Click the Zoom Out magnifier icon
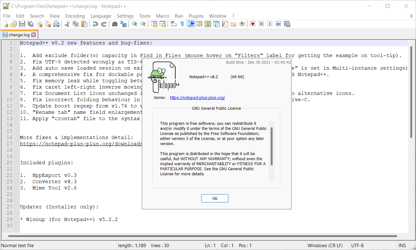 (x=143, y=24)
